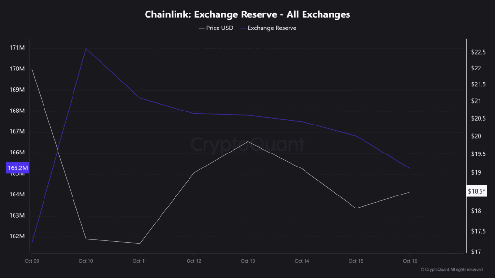Click the $22.5 label on the price axis
The width and height of the screenshot is (495, 278).
tap(478, 52)
